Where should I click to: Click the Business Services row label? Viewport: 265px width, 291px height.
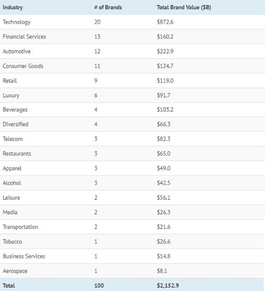pos(24,256)
